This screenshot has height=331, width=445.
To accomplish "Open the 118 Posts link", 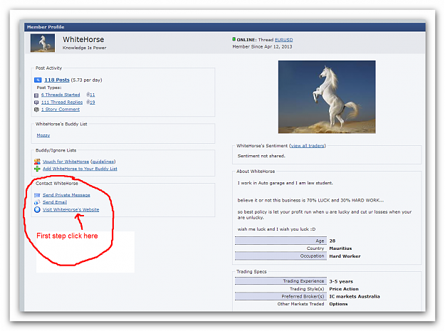I will (x=57, y=80).
